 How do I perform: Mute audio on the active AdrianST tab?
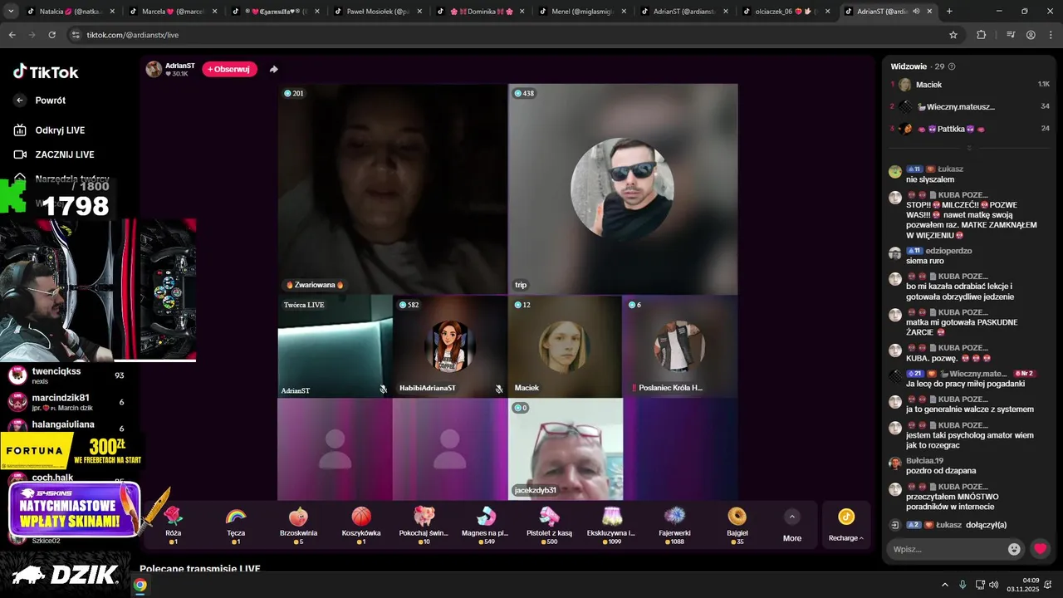click(x=916, y=12)
